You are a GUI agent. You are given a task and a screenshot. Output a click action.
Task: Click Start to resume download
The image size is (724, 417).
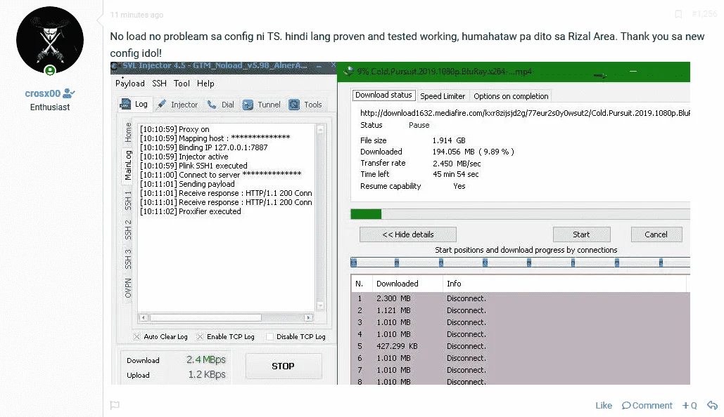coord(581,234)
